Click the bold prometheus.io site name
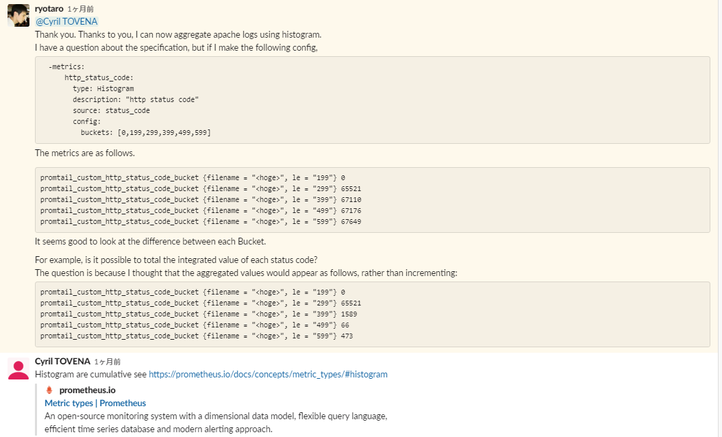The image size is (722, 437). pos(87,390)
